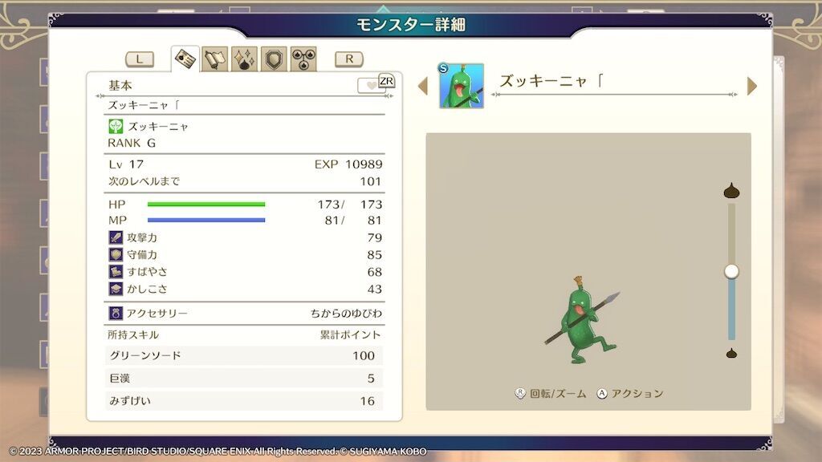The image size is (822, 462).
Task: Click the S size badge on portrait
Action: (443, 68)
